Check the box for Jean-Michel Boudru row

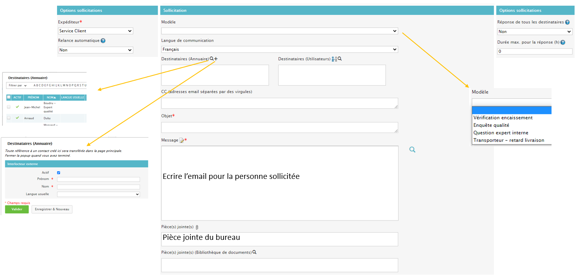(9, 107)
